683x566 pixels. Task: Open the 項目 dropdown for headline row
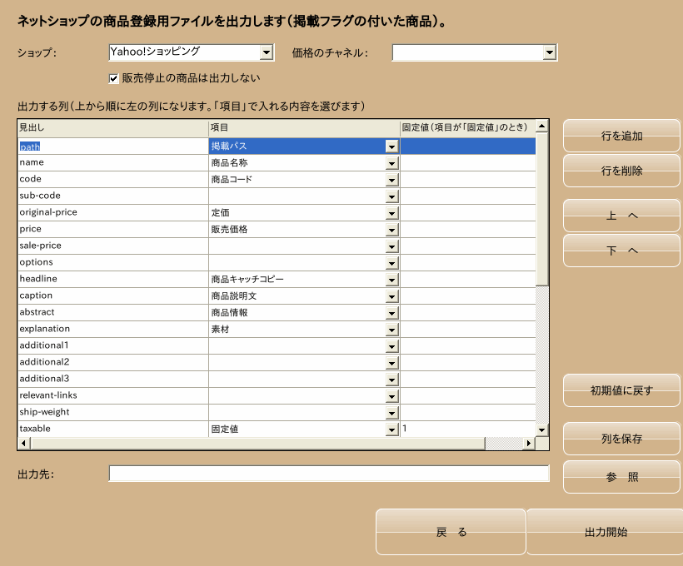tap(392, 280)
